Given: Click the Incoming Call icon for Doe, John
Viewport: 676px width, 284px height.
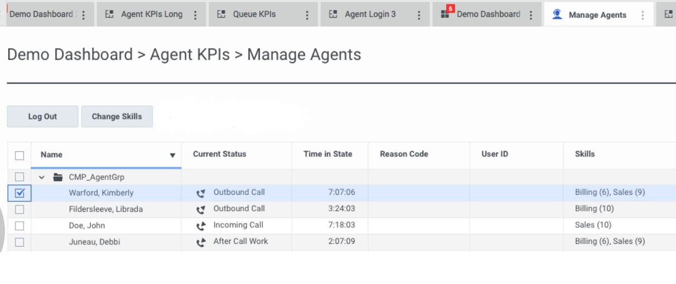Looking at the screenshot, I should pos(201,226).
